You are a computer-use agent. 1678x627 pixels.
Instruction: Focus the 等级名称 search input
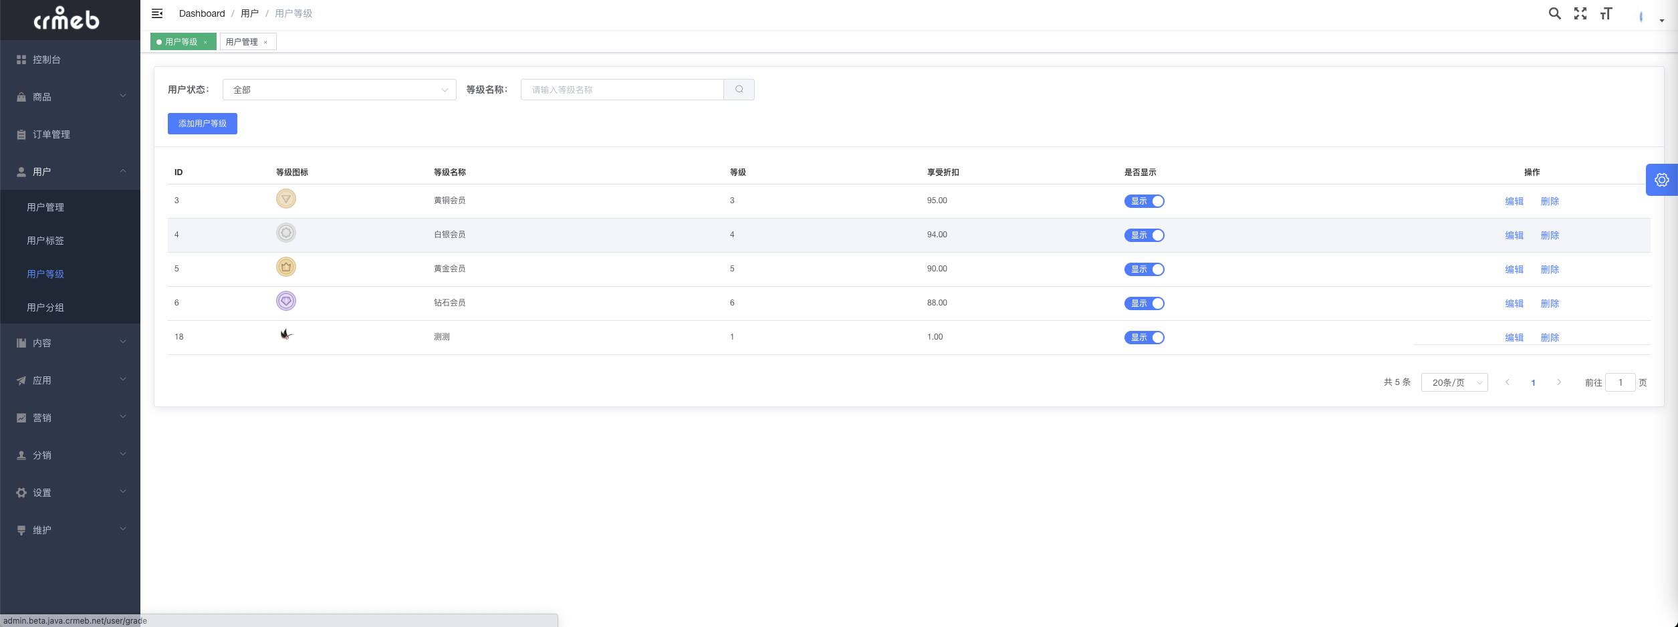[622, 90]
